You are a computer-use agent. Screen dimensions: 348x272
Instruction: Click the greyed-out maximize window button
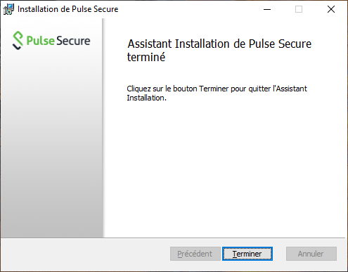point(299,9)
